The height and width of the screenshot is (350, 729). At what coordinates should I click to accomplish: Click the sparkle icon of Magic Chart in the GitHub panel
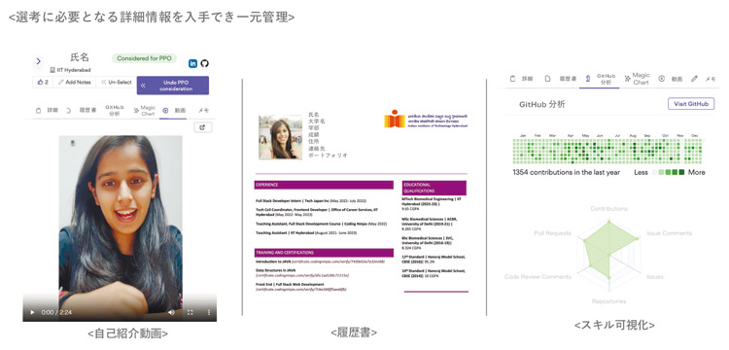point(627,79)
